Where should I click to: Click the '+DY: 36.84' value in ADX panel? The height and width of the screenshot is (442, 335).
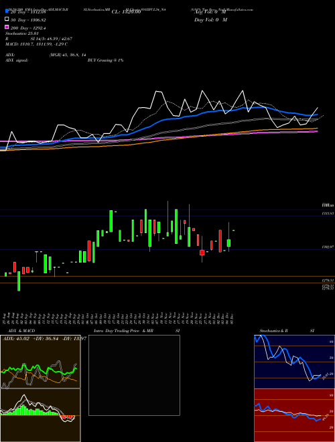(46, 339)
